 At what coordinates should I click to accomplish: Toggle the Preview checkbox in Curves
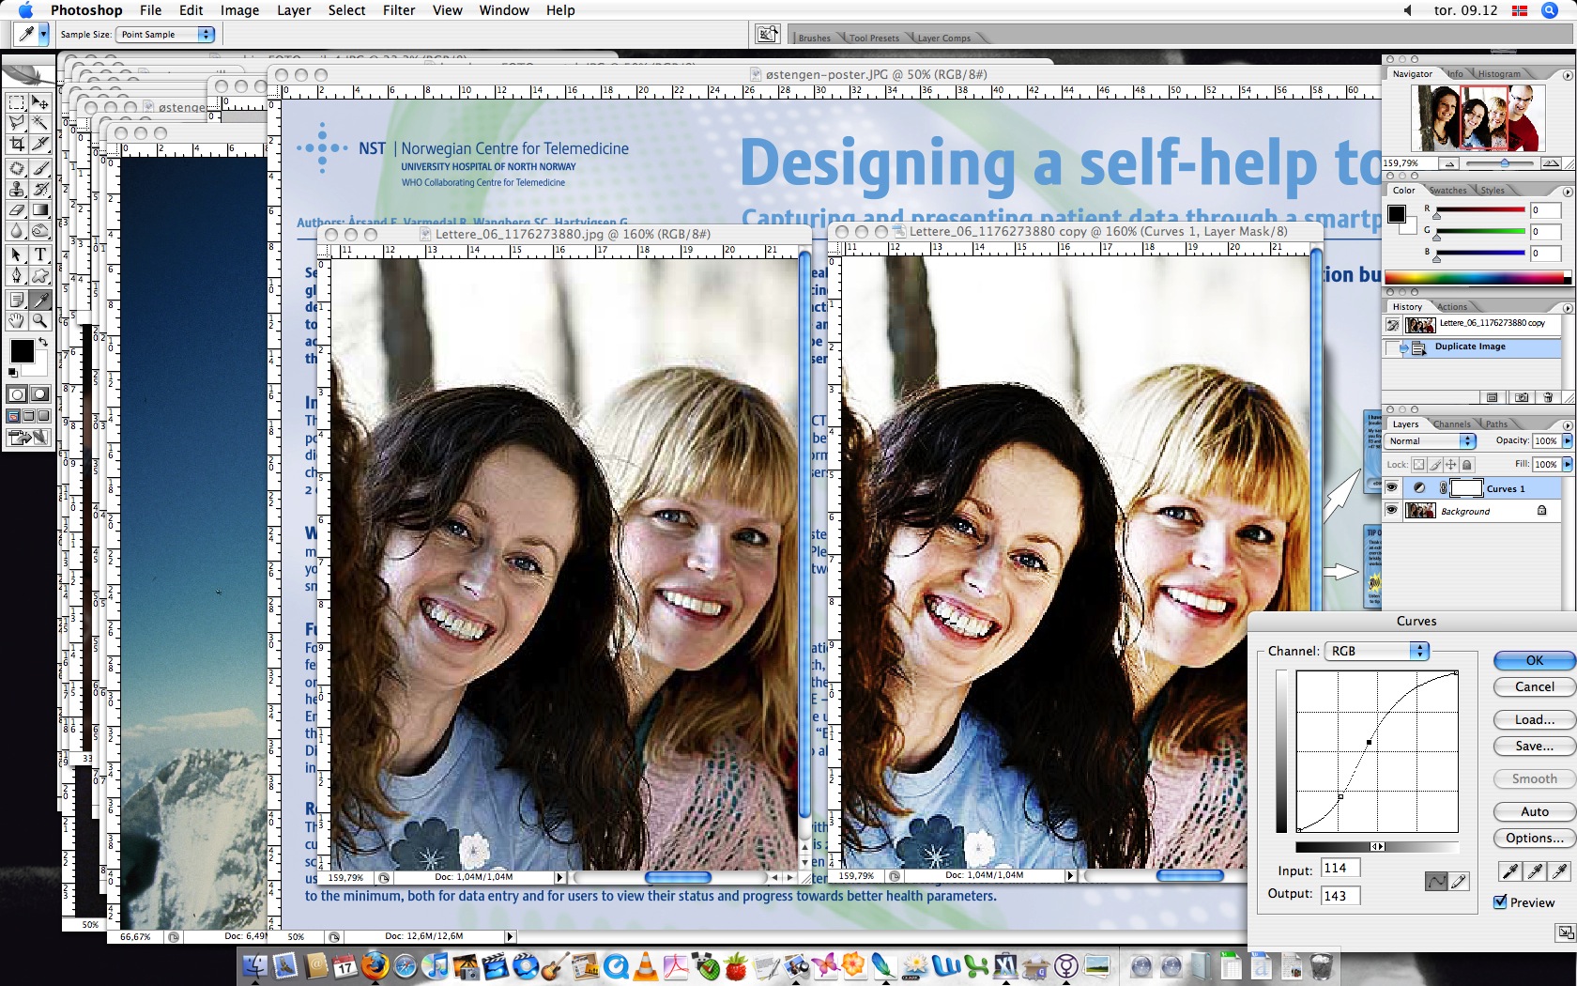pyautogui.click(x=1500, y=901)
